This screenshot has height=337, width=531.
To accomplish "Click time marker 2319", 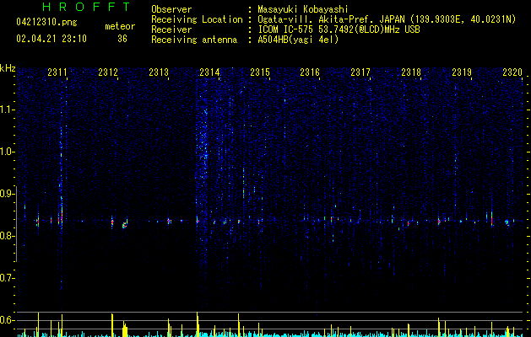I will (x=462, y=72).
